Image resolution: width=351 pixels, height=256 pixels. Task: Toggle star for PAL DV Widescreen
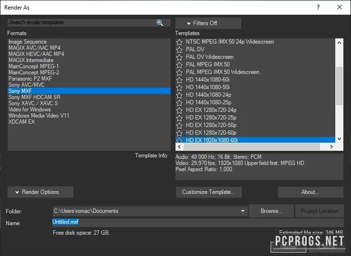pyautogui.click(x=179, y=57)
